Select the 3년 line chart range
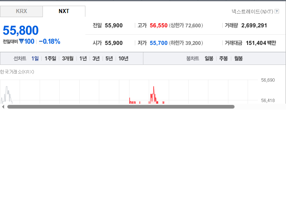The width and height of the screenshot is (286, 200). 96,58
